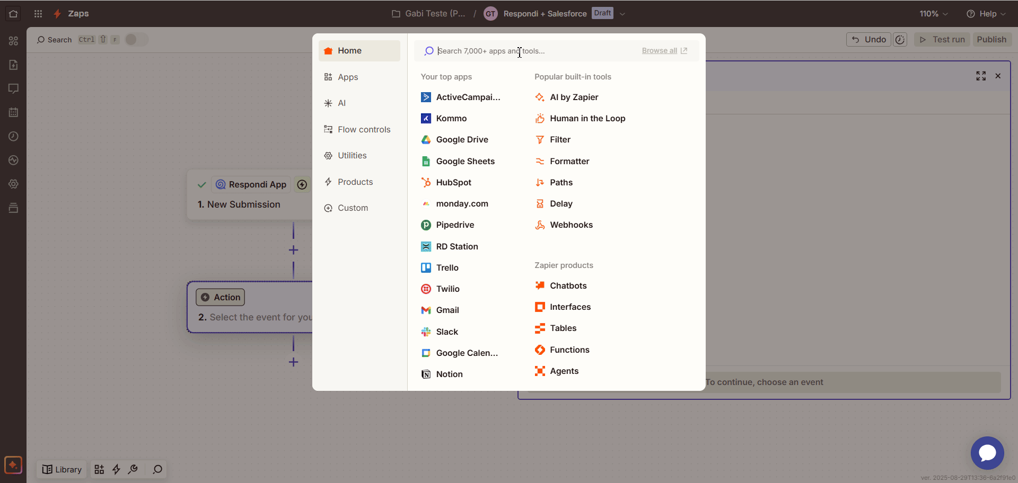Select the Products tab

(x=359, y=182)
